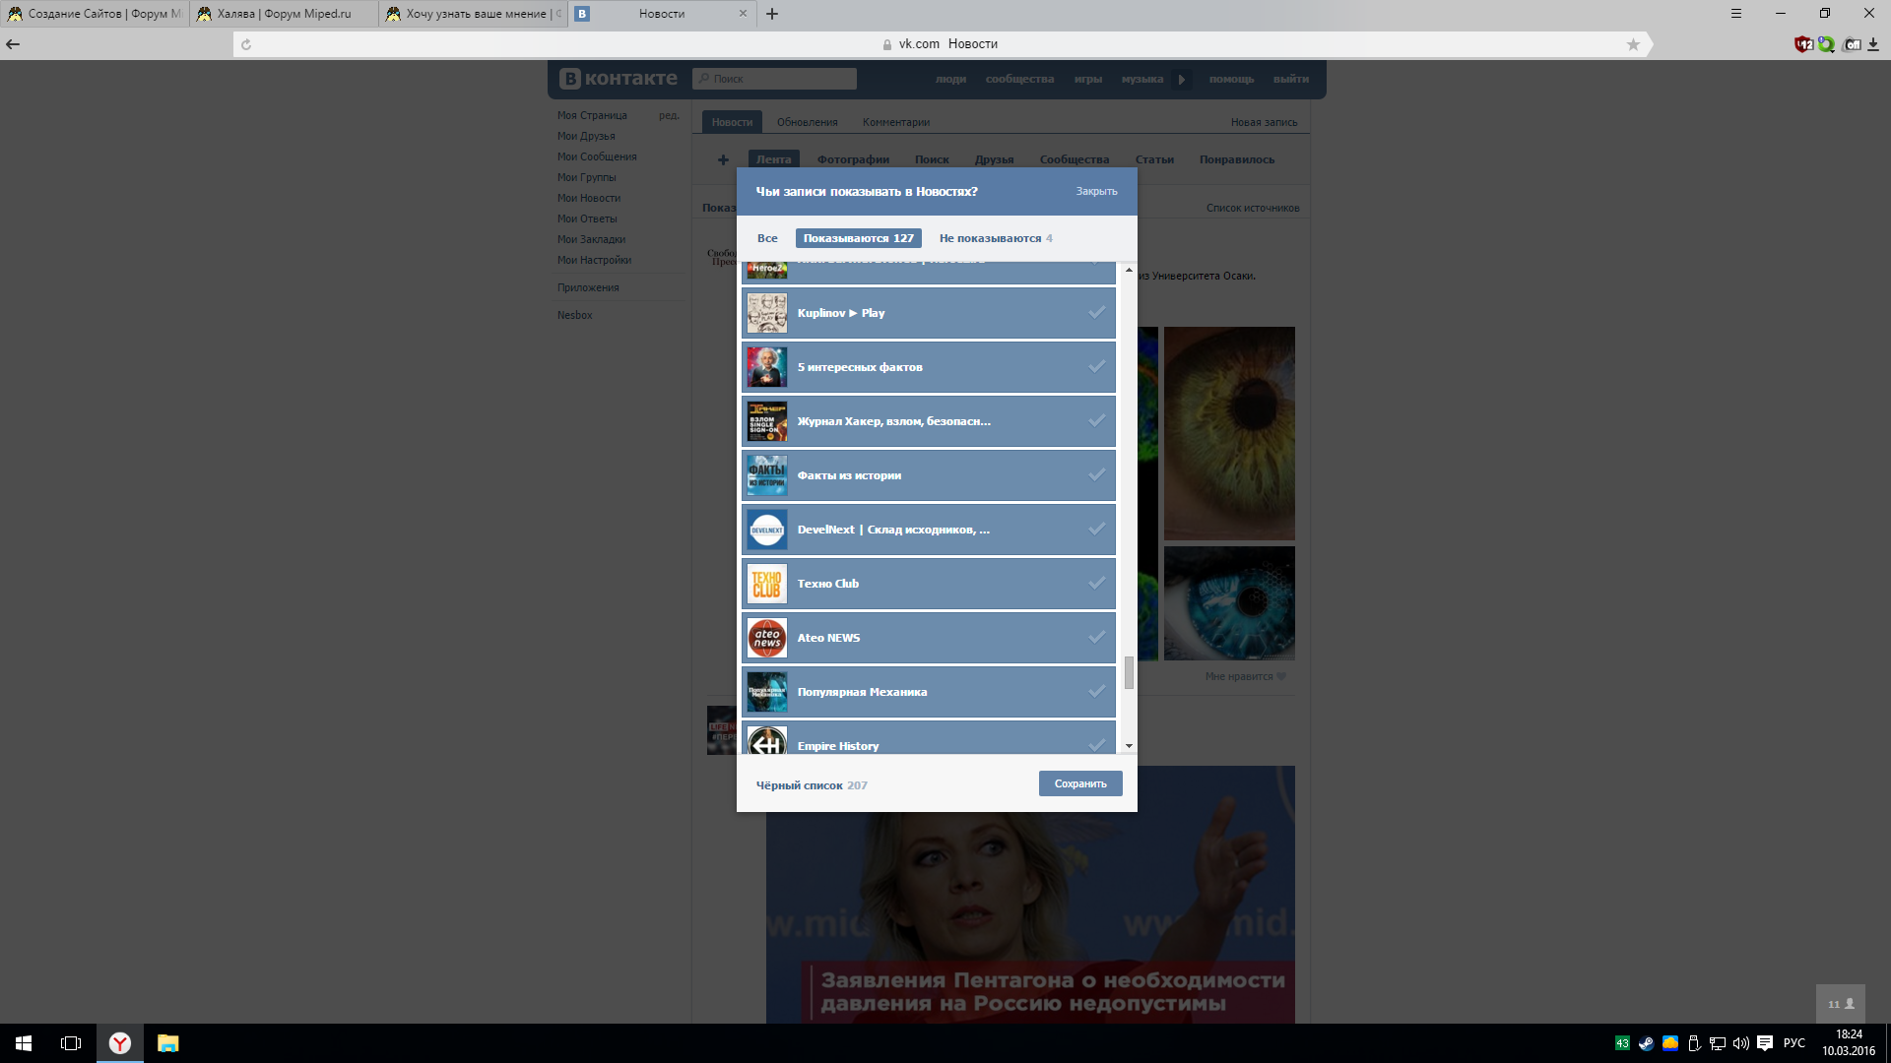Open the network icon in system tray
Image resolution: width=1891 pixels, height=1063 pixels.
(x=1717, y=1043)
